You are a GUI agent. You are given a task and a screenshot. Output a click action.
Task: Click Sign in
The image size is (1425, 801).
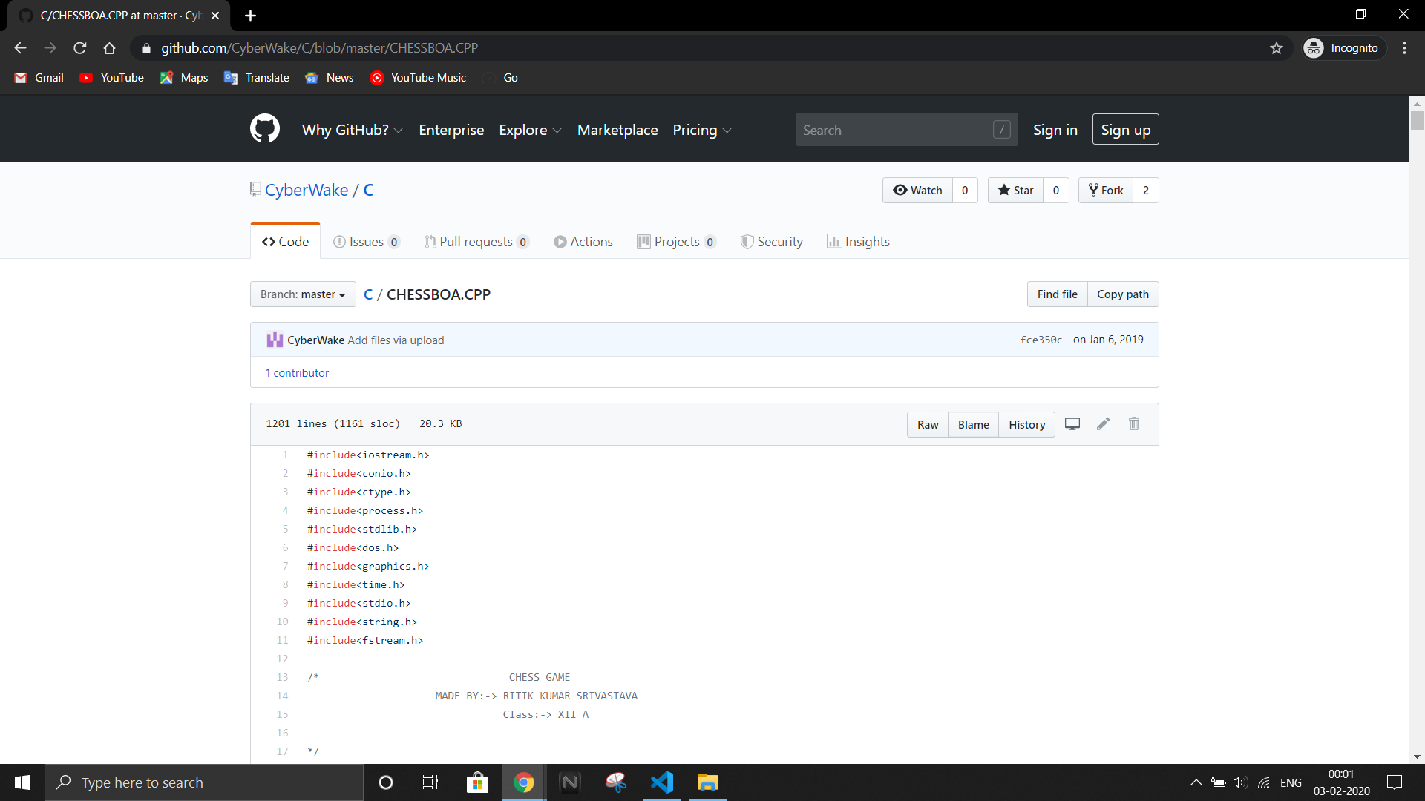click(x=1055, y=130)
